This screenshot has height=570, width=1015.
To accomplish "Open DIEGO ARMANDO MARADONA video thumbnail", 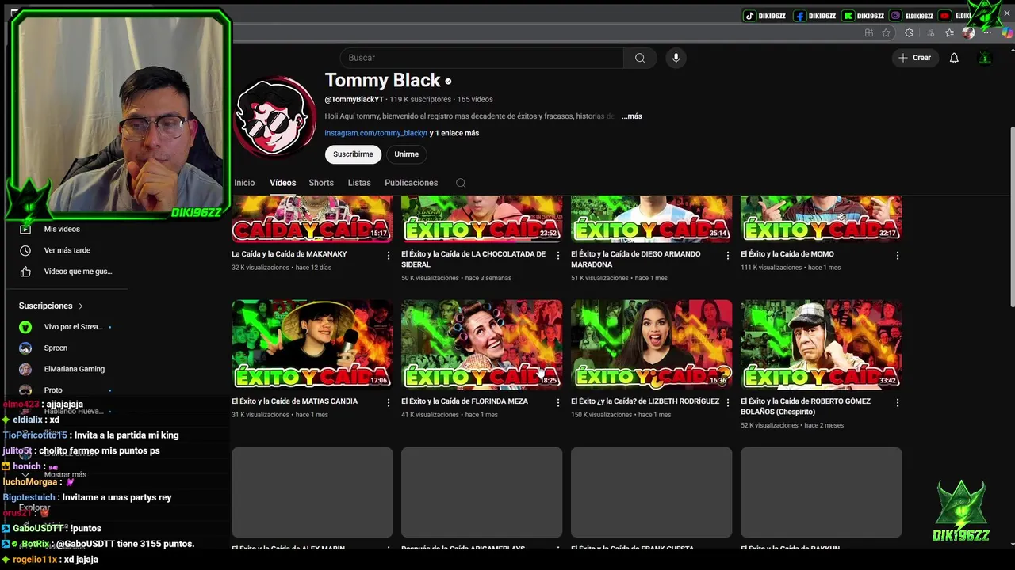I will tap(651, 218).
